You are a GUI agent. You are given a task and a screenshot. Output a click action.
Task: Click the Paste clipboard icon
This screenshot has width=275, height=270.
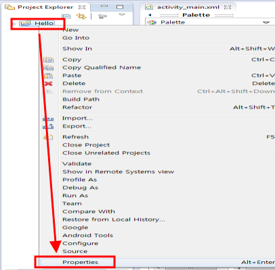(48, 76)
